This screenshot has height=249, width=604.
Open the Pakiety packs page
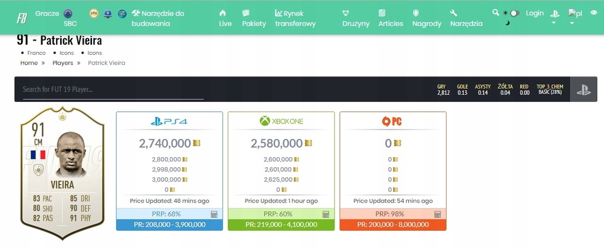254,24
